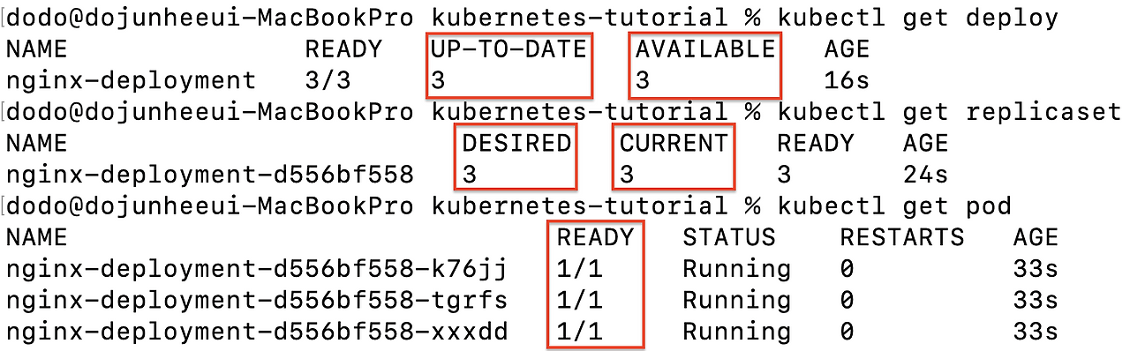The image size is (1130, 351).
Task: Click the 33s age of pod k76jj
Action: [1036, 269]
